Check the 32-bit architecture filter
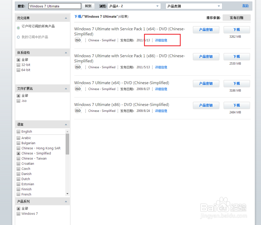 tap(19, 65)
